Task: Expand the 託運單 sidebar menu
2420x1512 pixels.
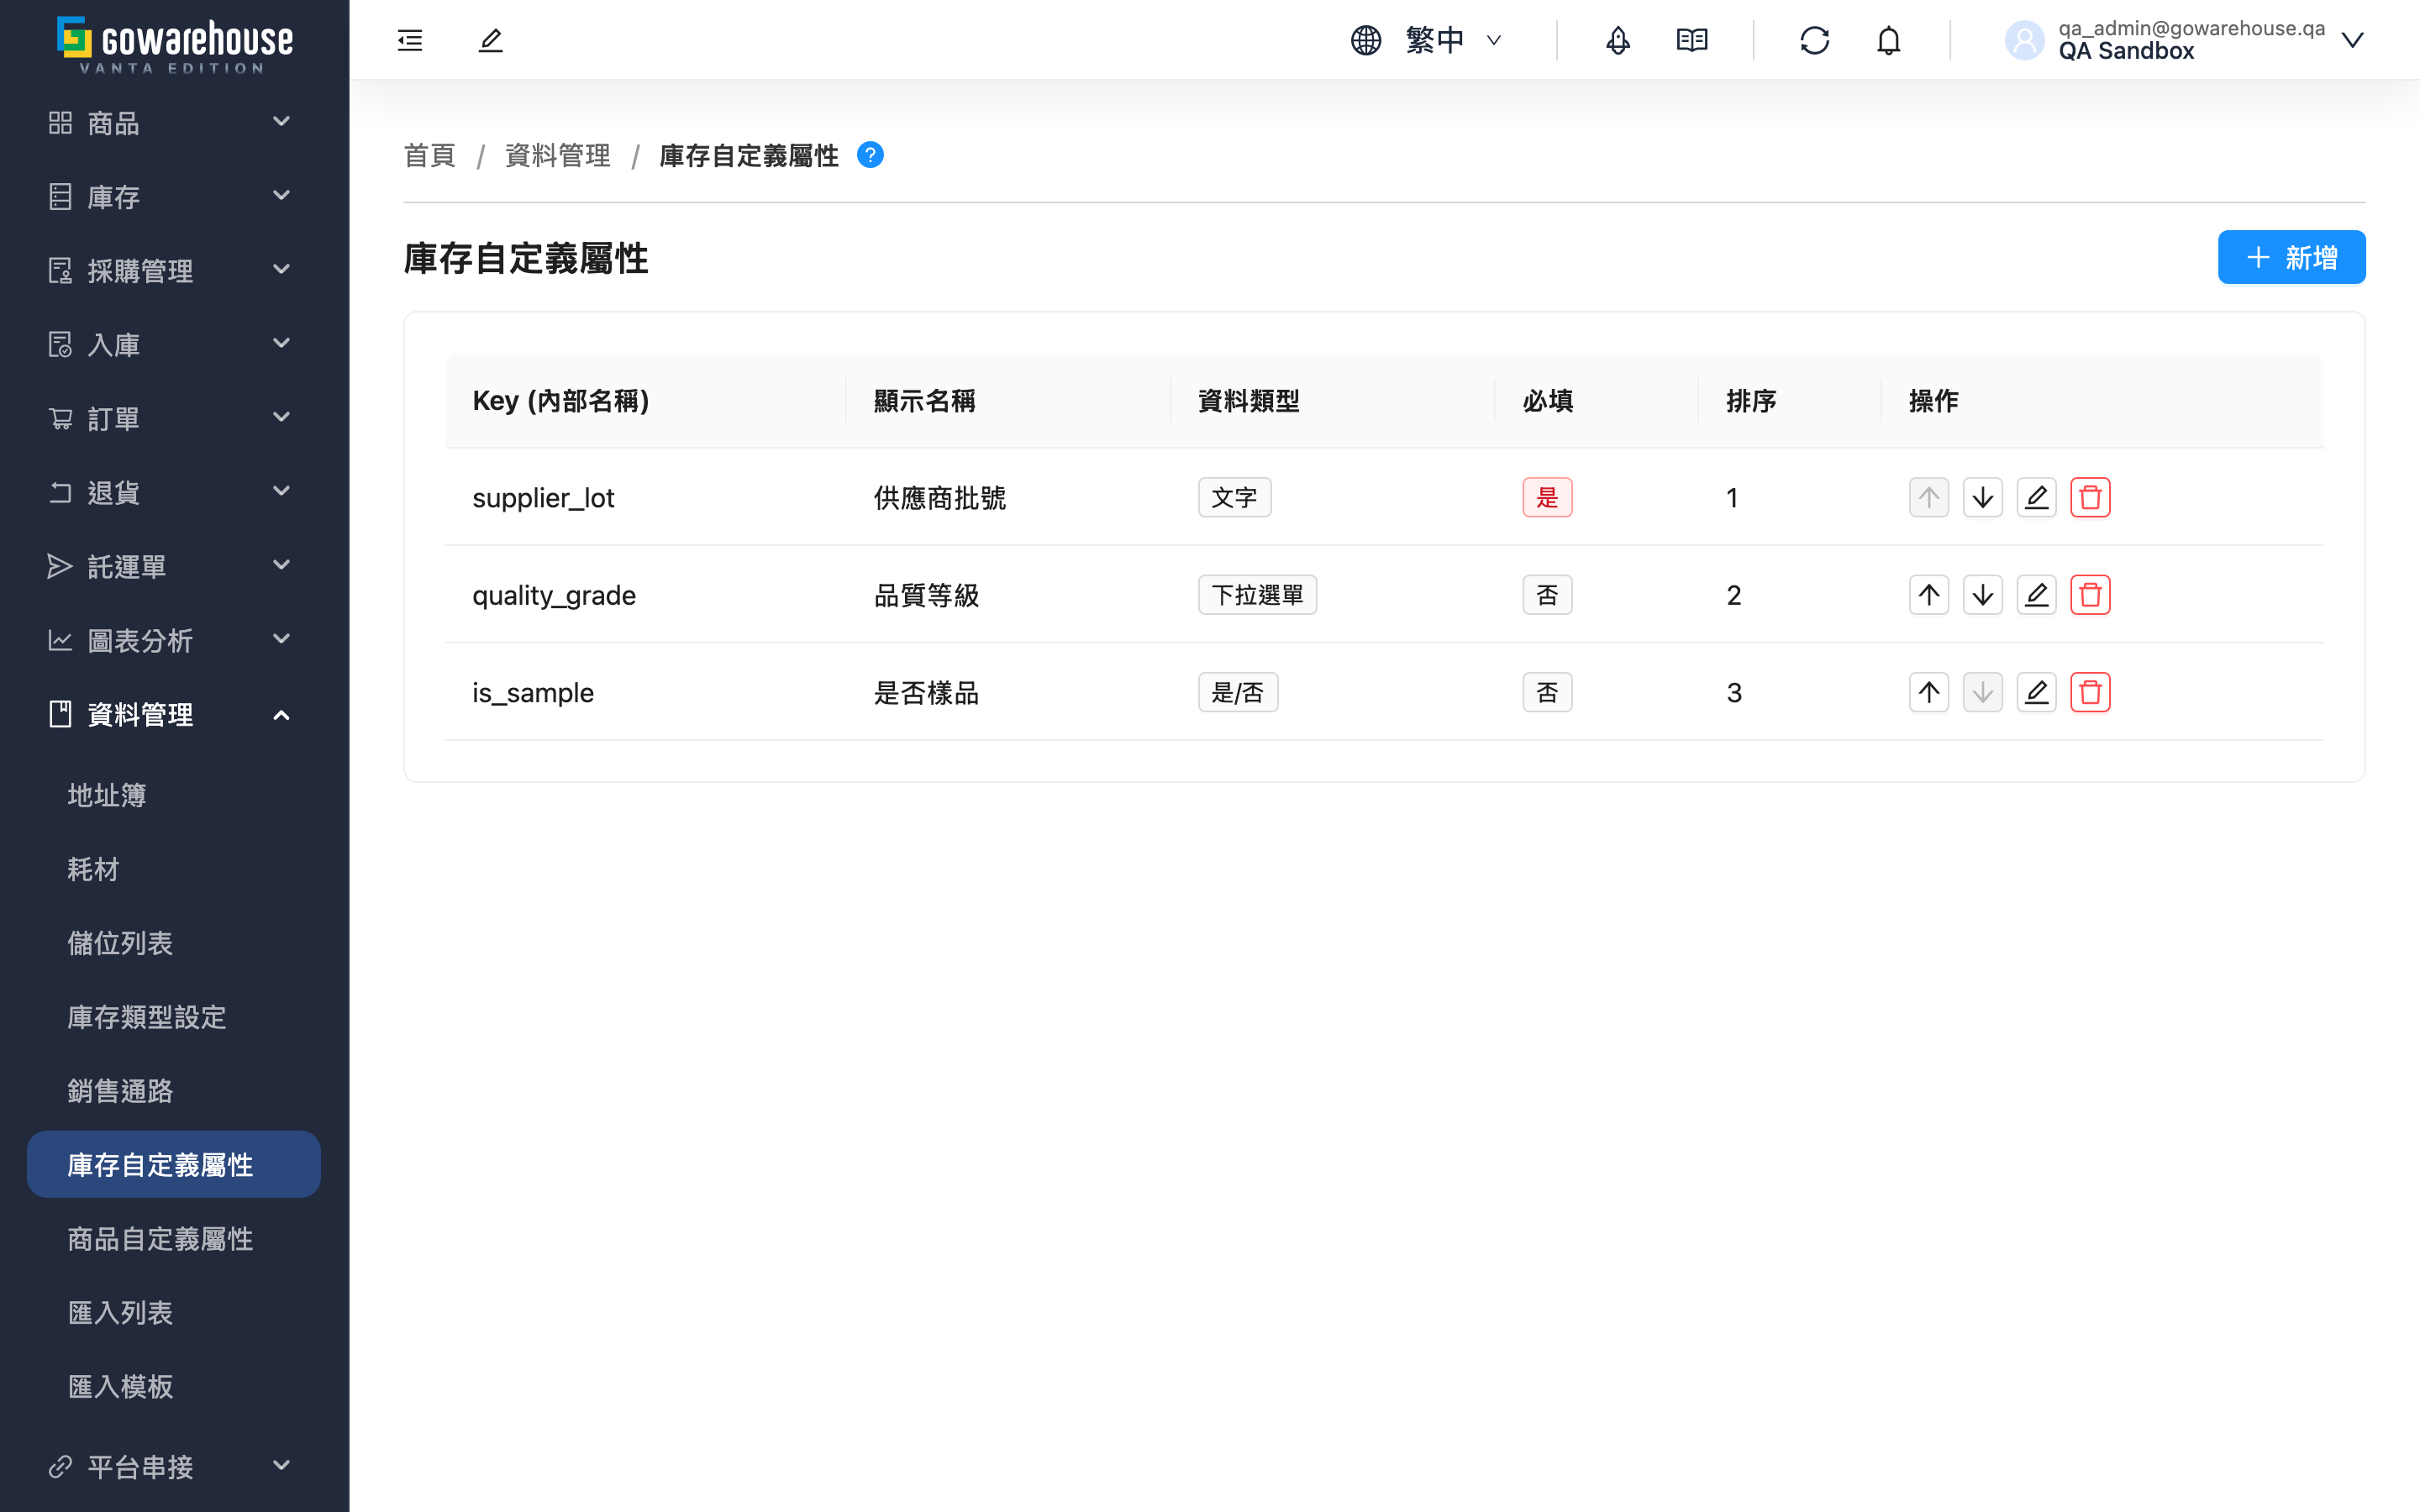Action: pos(174,566)
